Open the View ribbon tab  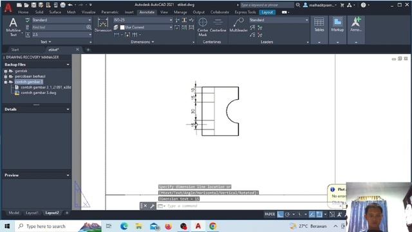point(164,12)
